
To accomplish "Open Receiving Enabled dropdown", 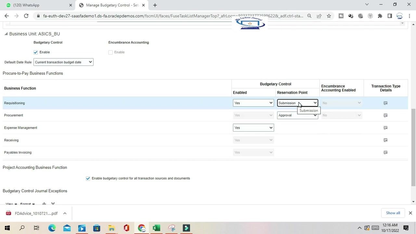I will (x=253, y=140).
